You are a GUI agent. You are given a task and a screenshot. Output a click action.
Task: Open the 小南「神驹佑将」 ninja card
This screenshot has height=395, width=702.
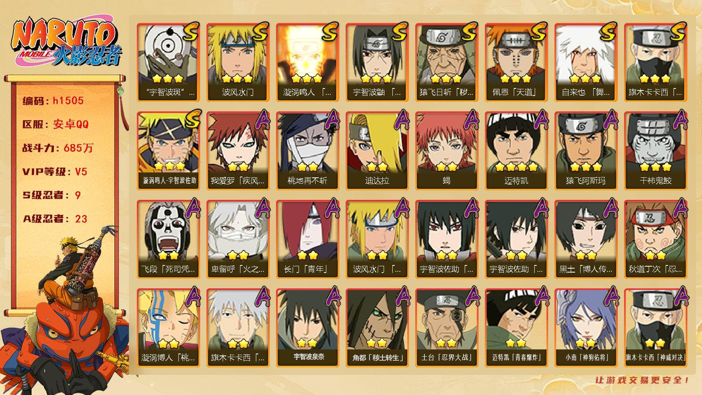click(x=586, y=328)
